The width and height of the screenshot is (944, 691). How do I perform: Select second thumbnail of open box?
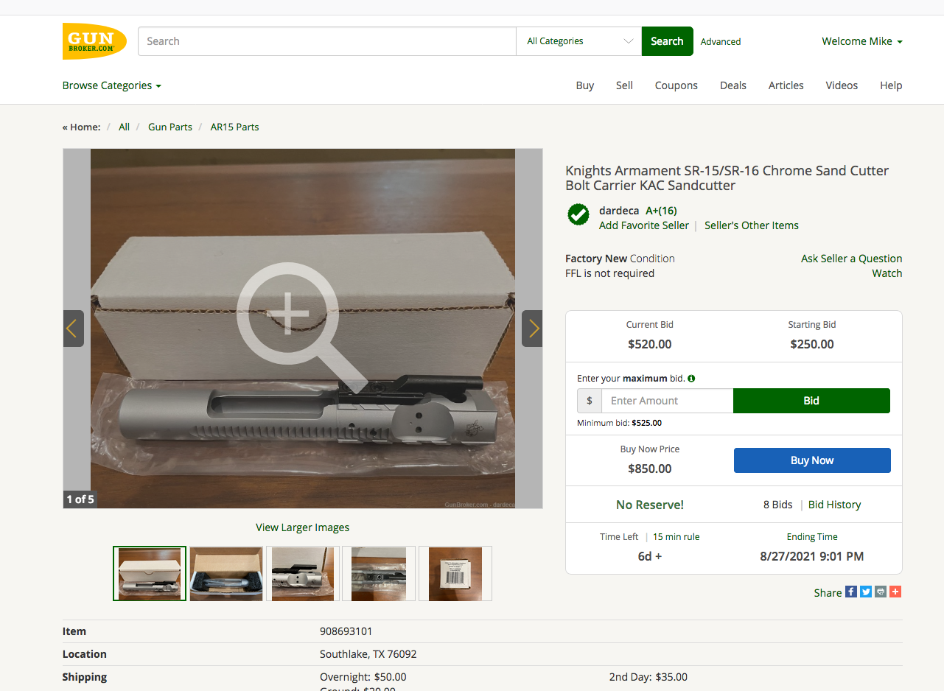coord(226,573)
